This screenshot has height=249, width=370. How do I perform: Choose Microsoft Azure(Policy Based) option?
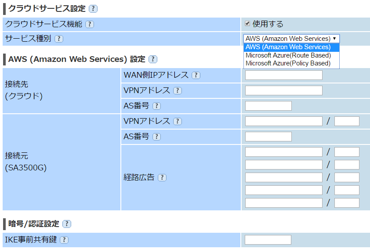click(x=291, y=63)
